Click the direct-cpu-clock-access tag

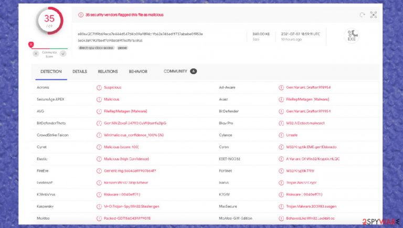(x=96, y=48)
